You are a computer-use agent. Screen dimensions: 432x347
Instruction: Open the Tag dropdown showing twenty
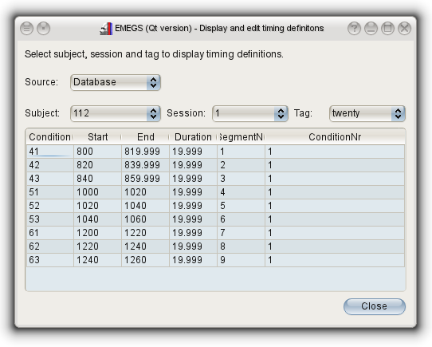point(367,113)
